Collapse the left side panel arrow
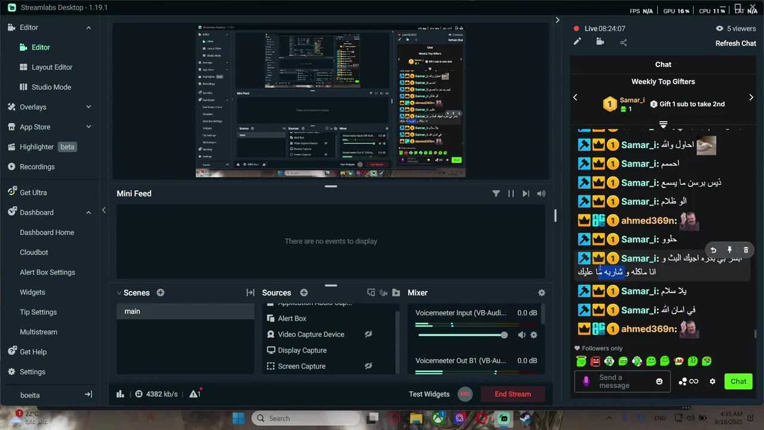The width and height of the screenshot is (764, 430). coord(104,210)
